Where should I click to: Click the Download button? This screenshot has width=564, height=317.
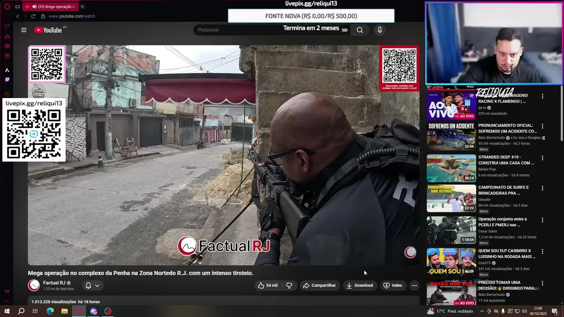[360, 285]
